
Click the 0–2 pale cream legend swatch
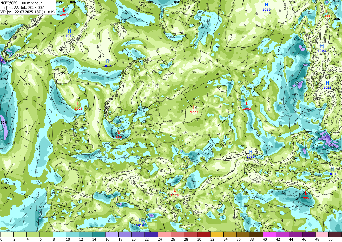click(x=7, y=234)
